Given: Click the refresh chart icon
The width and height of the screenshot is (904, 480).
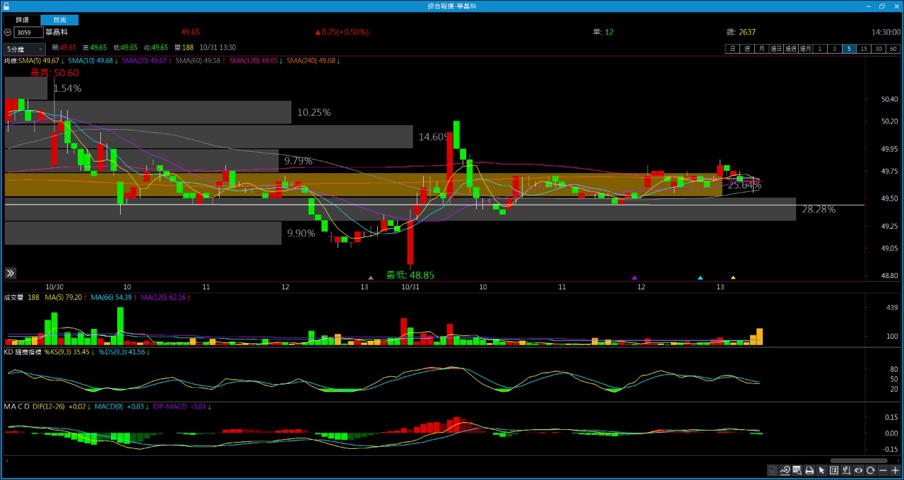Looking at the screenshot, I should [870, 471].
